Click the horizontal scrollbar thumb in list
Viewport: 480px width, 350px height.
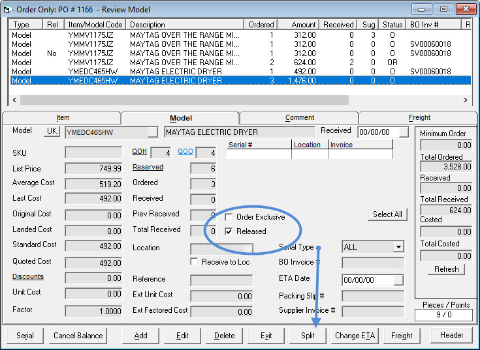184,100
